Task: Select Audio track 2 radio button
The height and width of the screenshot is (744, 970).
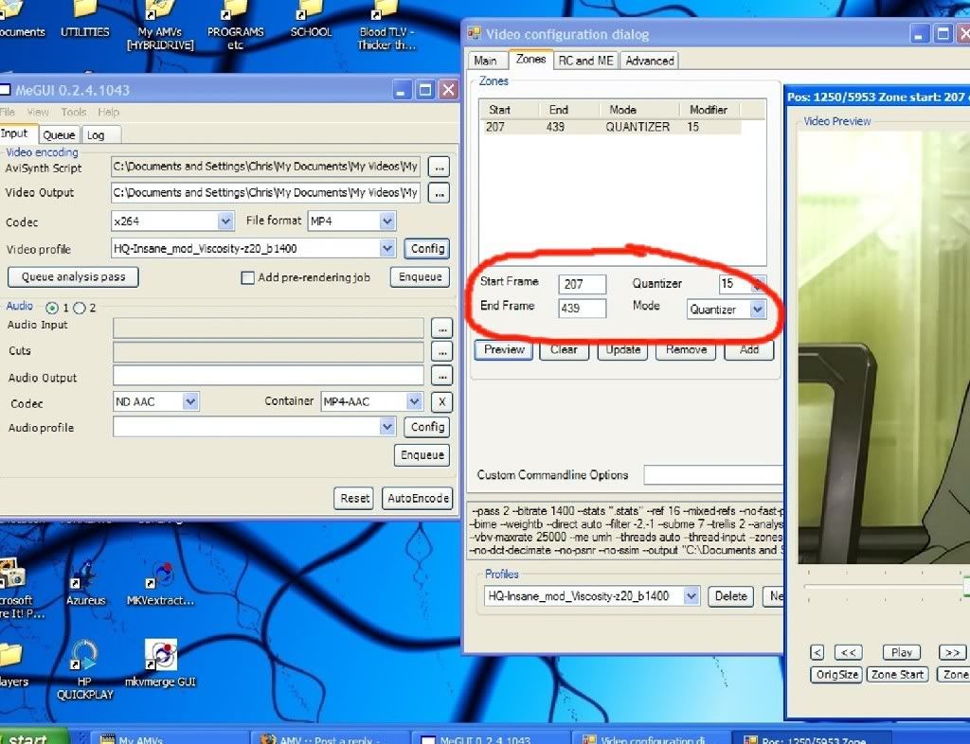Action: coord(80,308)
